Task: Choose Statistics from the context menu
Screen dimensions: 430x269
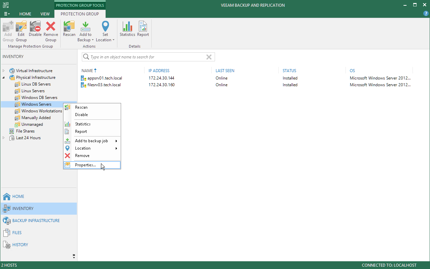Action: coord(92,124)
